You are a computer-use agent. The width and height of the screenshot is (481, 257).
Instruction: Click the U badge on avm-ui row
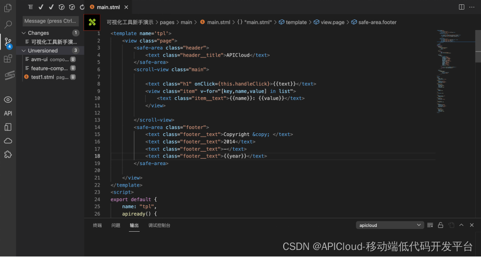tap(73, 59)
